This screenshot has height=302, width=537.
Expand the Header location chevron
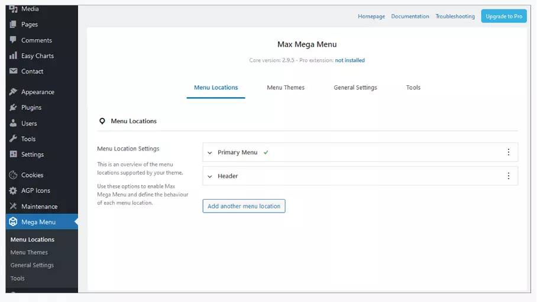click(x=209, y=176)
